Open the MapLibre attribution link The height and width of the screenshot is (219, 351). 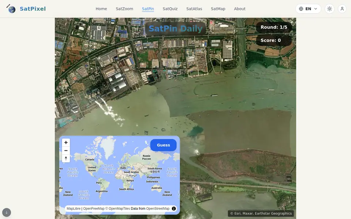tap(73, 208)
